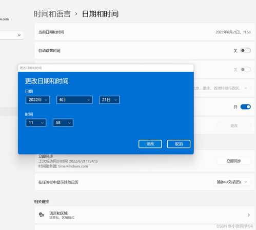Click the search magnifier icon
Image resolution: width=256 pixels, height=230 pixels.
pos(19,35)
